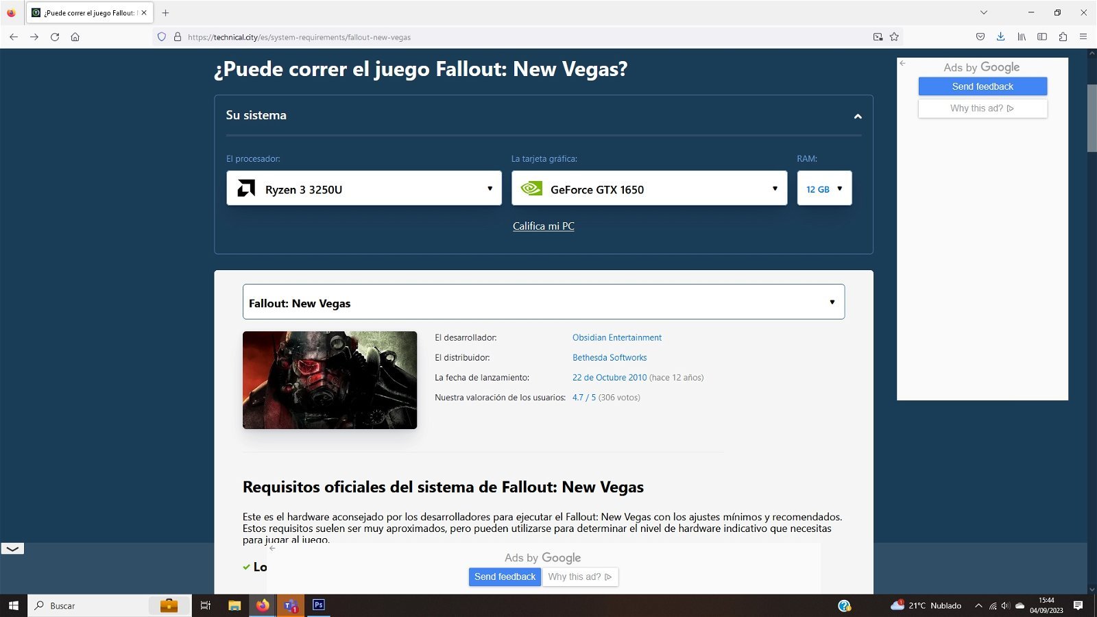Viewport: 1097px width, 617px height.
Task: Open the volume control in the tray
Action: tap(1006, 605)
